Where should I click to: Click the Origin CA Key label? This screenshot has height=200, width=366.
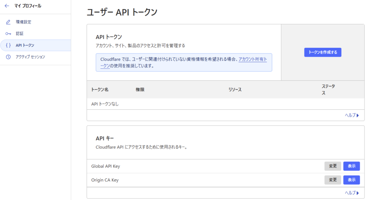[105, 180]
